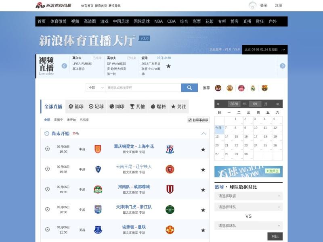Click the 云南玉昆 team crest

[x=98, y=169]
